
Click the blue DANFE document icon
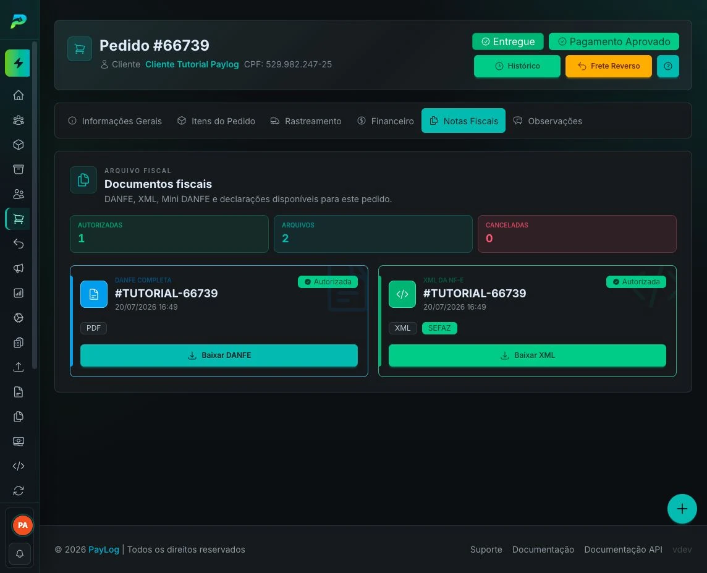click(x=94, y=294)
